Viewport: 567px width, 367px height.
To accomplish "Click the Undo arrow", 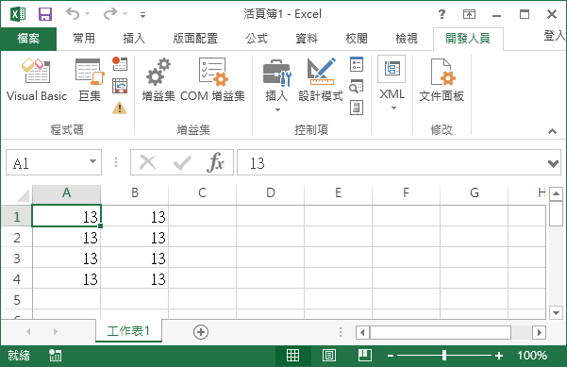I will click(x=73, y=14).
